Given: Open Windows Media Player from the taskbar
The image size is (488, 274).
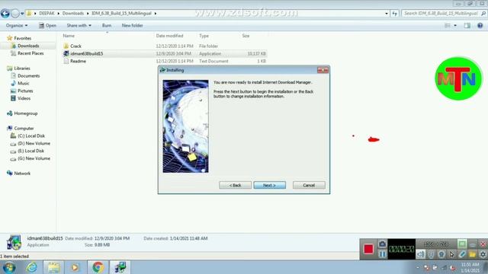Looking at the screenshot, I should 75,267.
